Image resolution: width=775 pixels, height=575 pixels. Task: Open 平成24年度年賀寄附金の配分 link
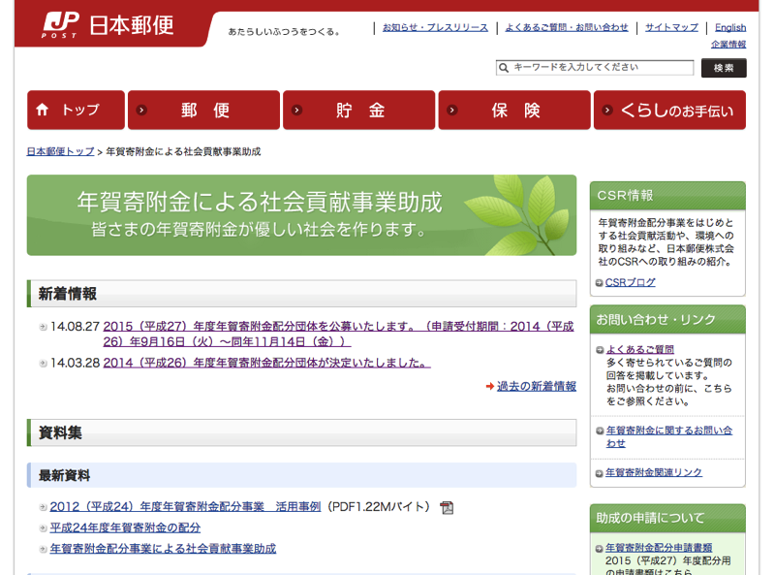125,528
